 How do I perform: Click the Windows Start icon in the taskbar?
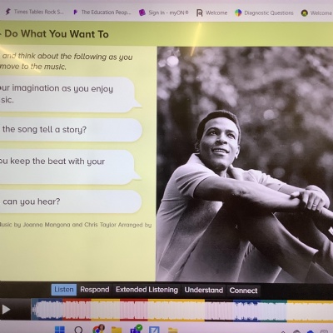coord(60,330)
